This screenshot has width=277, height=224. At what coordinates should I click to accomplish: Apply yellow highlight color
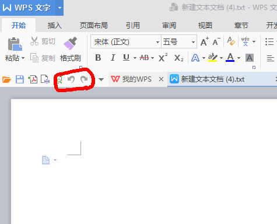(x=212, y=58)
